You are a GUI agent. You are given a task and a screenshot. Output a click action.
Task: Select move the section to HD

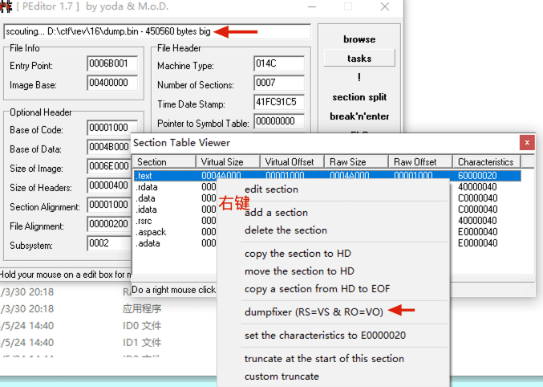point(299,271)
